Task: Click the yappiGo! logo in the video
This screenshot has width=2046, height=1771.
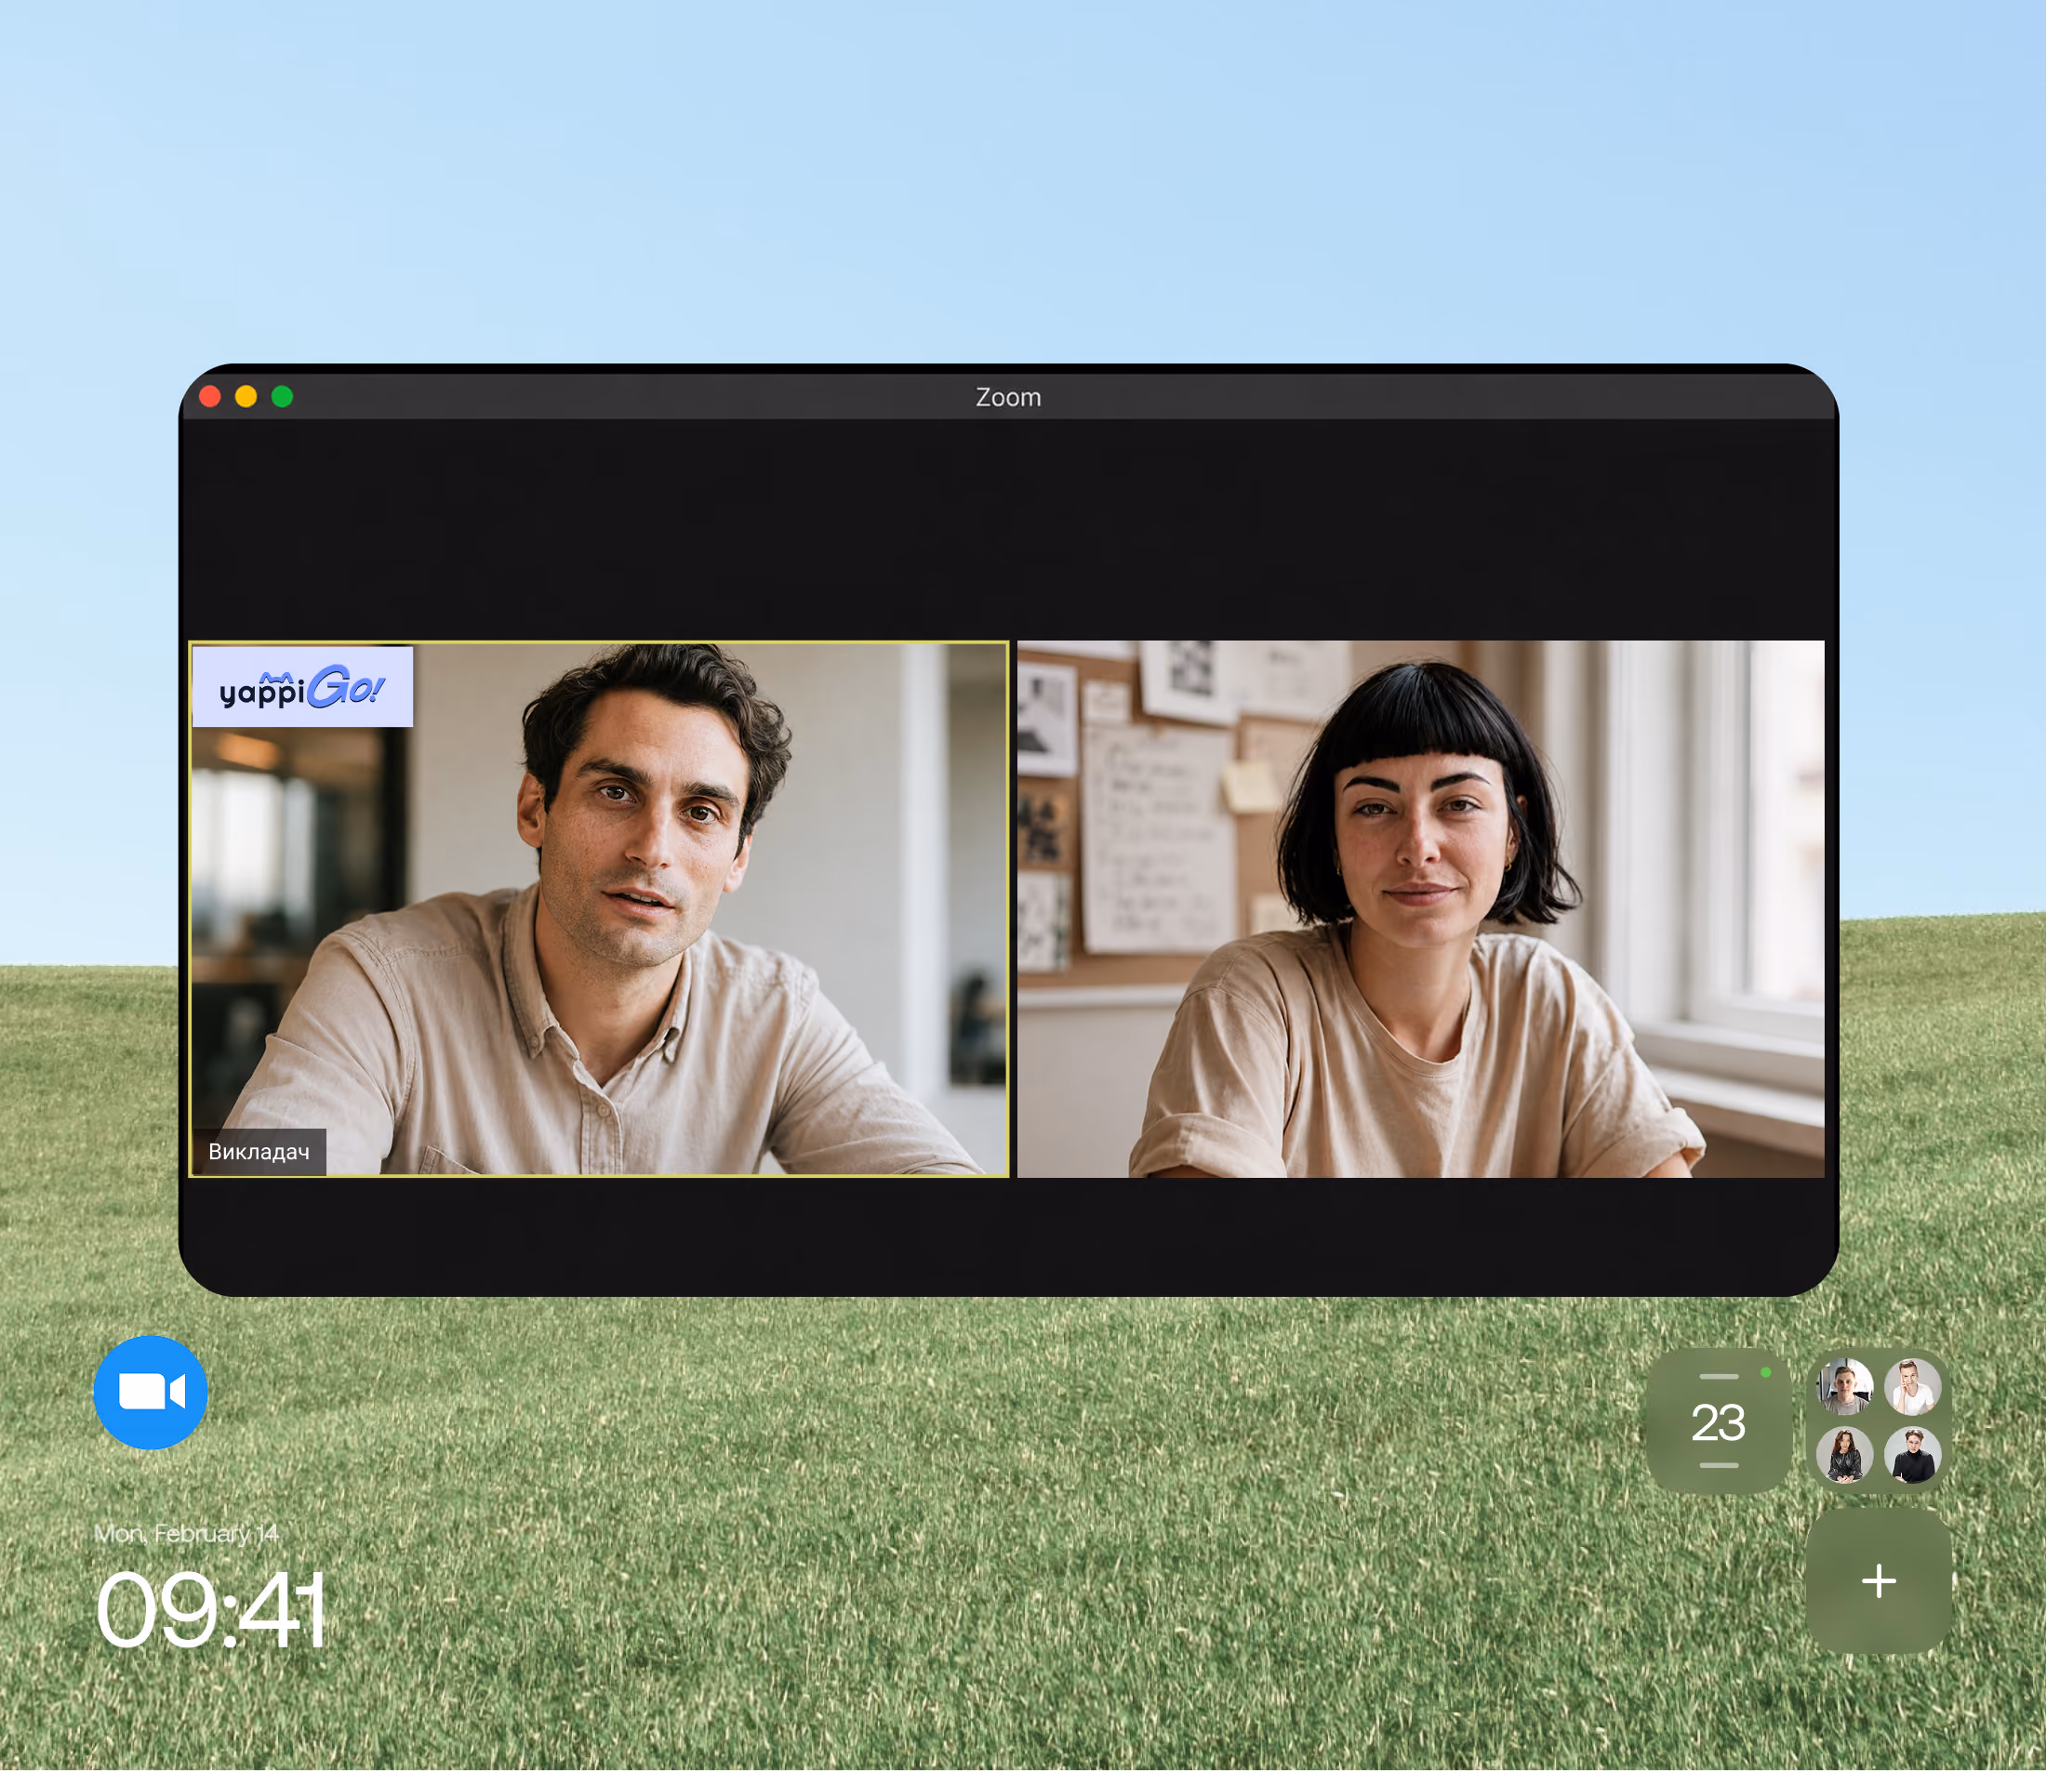Action: point(302,687)
